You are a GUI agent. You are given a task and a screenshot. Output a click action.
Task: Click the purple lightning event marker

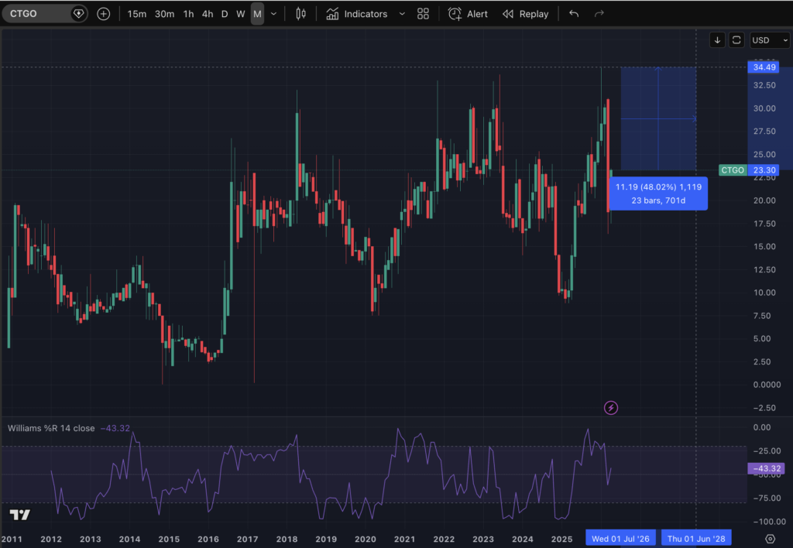click(611, 407)
